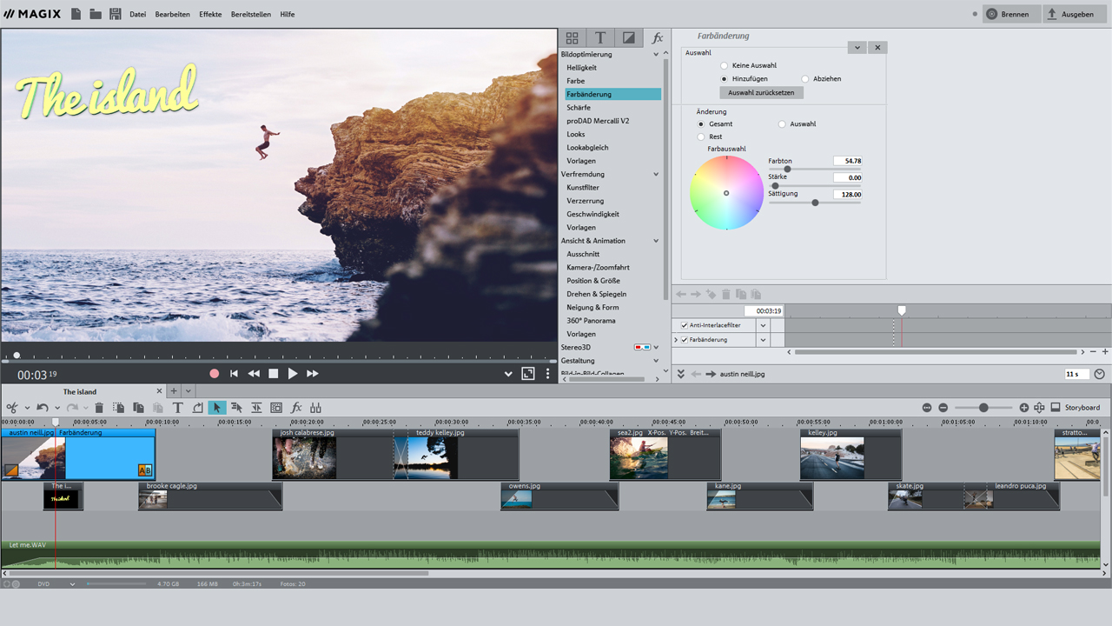Select the Title tool in the timeline toolbar

click(177, 407)
